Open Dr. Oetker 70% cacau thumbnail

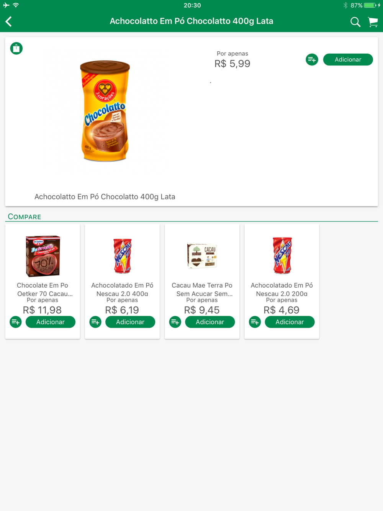pos(43,255)
